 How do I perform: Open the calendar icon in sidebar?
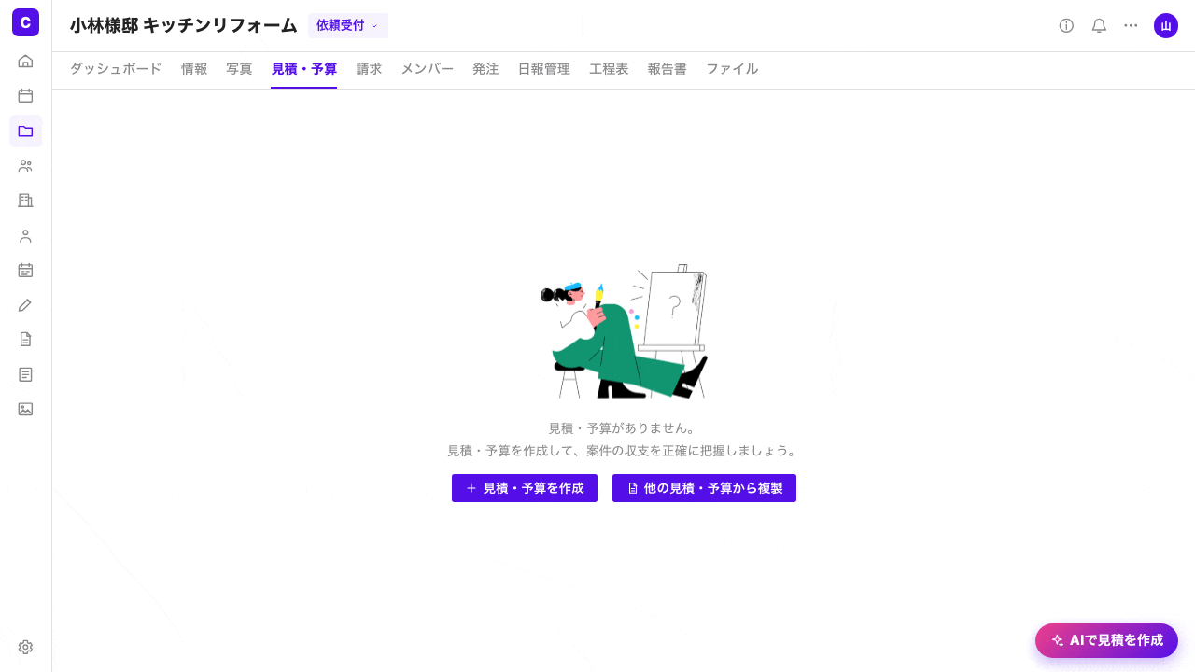pyautogui.click(x=25, y=95)
